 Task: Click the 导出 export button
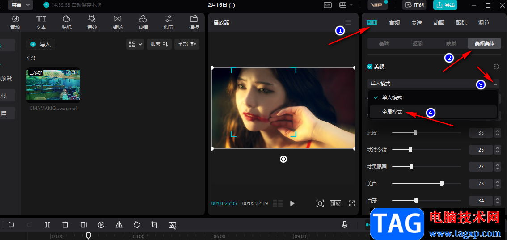coord(445,5)
